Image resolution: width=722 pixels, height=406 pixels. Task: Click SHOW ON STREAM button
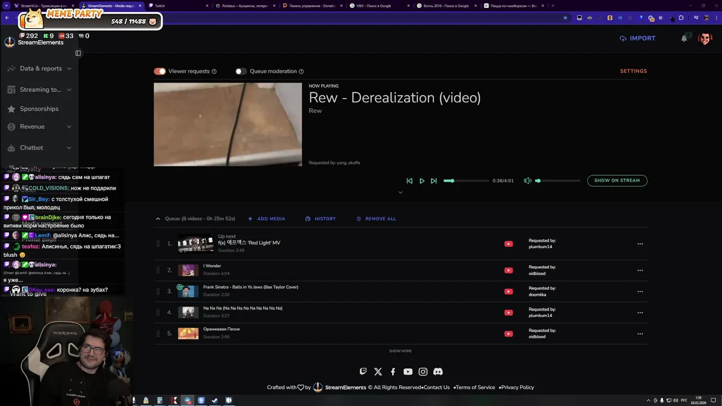pos(617,180)
